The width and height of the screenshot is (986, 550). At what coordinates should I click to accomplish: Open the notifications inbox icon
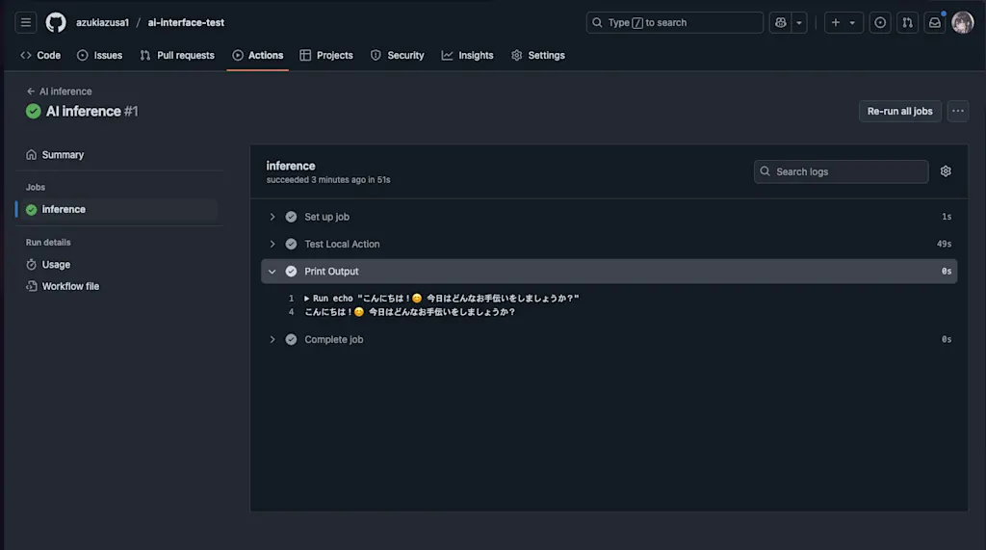coord(934,23)
